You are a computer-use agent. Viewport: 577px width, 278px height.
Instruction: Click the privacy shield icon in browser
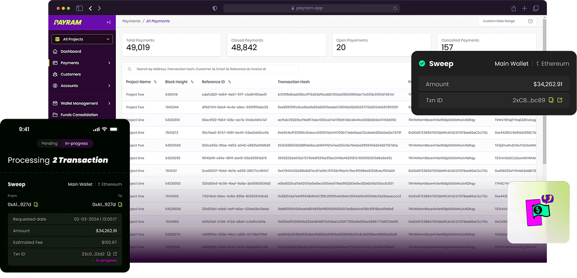point(215,8)
